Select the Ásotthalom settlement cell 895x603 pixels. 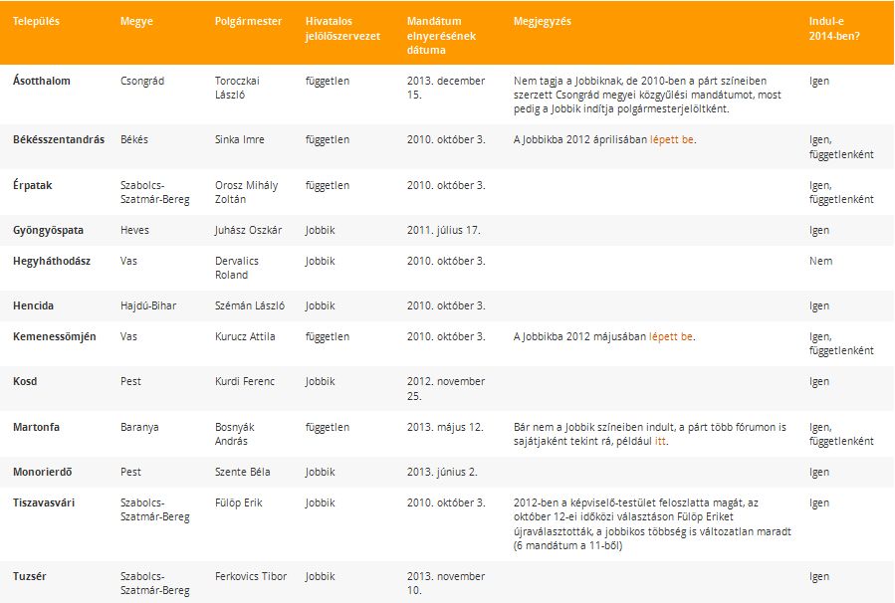pos(42,81)
